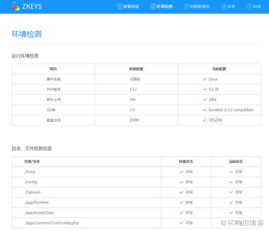Viewport: 269px width, 231px height.
Task: Click the 所需状态 column header
Action: click(186, 162)
